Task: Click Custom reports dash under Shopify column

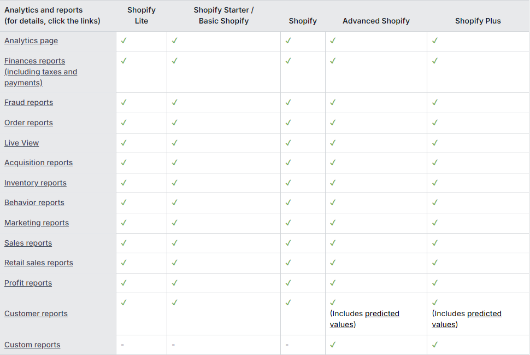Action: [287, 345]
